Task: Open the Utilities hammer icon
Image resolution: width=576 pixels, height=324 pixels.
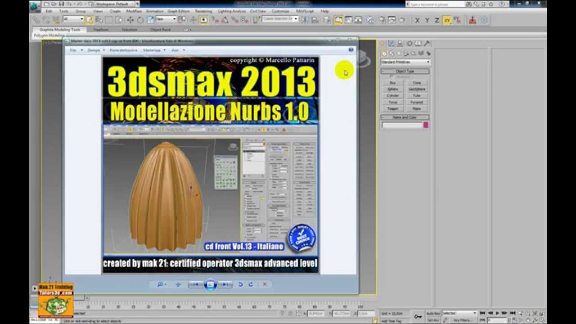Action: pos(427,44)
